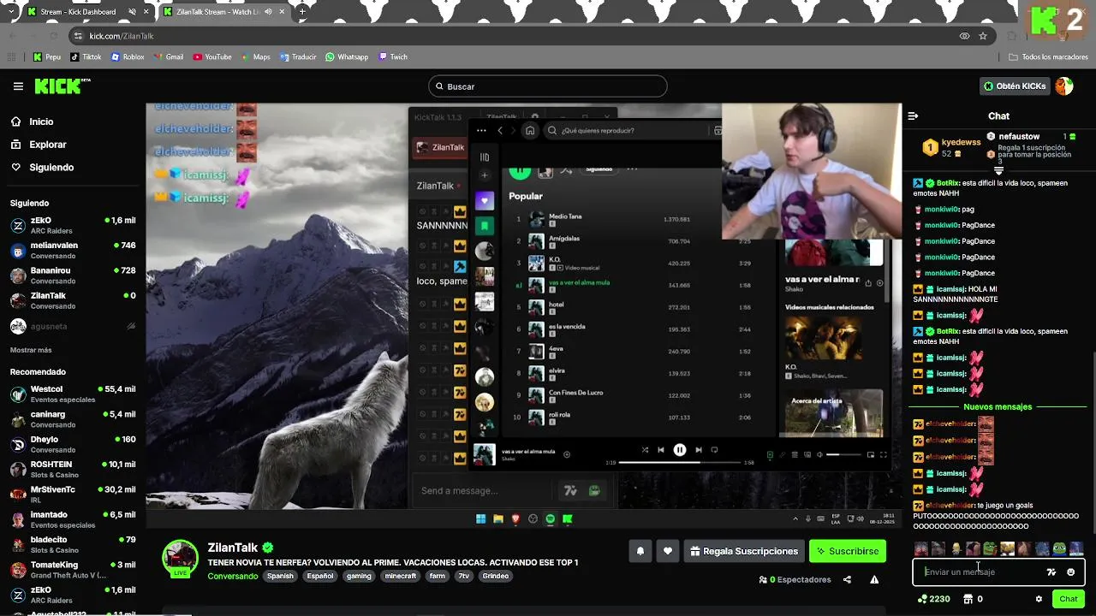Open a new browser tab
The height and width of the screenshot is (616, 1096).
tap(302, 12)
